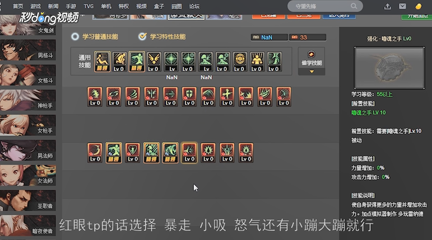
Task: Select the 女枪手 character class
Action: tap(27, 125)
